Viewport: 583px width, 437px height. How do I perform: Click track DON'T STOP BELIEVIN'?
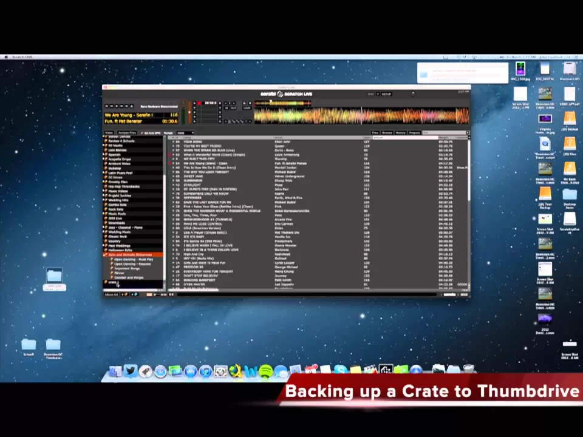pyautogui.click(x=201, y=276)
